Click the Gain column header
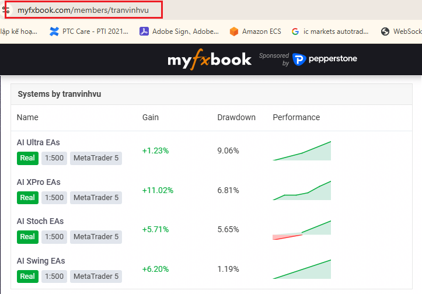The image size is (422, 294). click(151, 117)
